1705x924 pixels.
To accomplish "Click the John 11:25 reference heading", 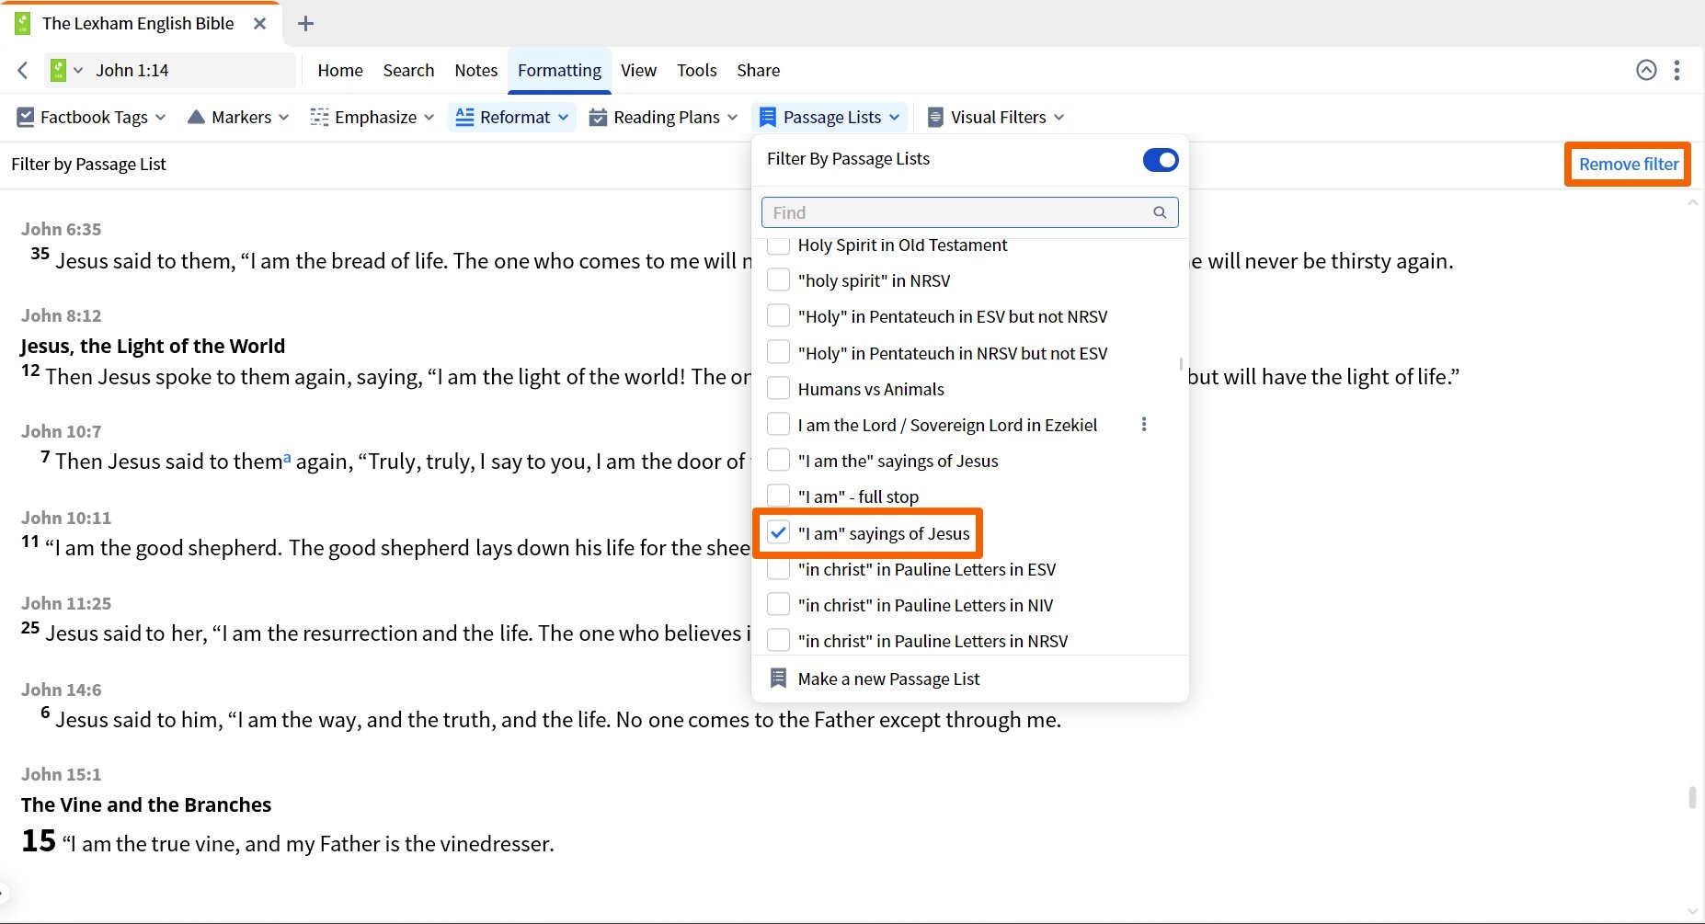I will (x=66, y=603).
